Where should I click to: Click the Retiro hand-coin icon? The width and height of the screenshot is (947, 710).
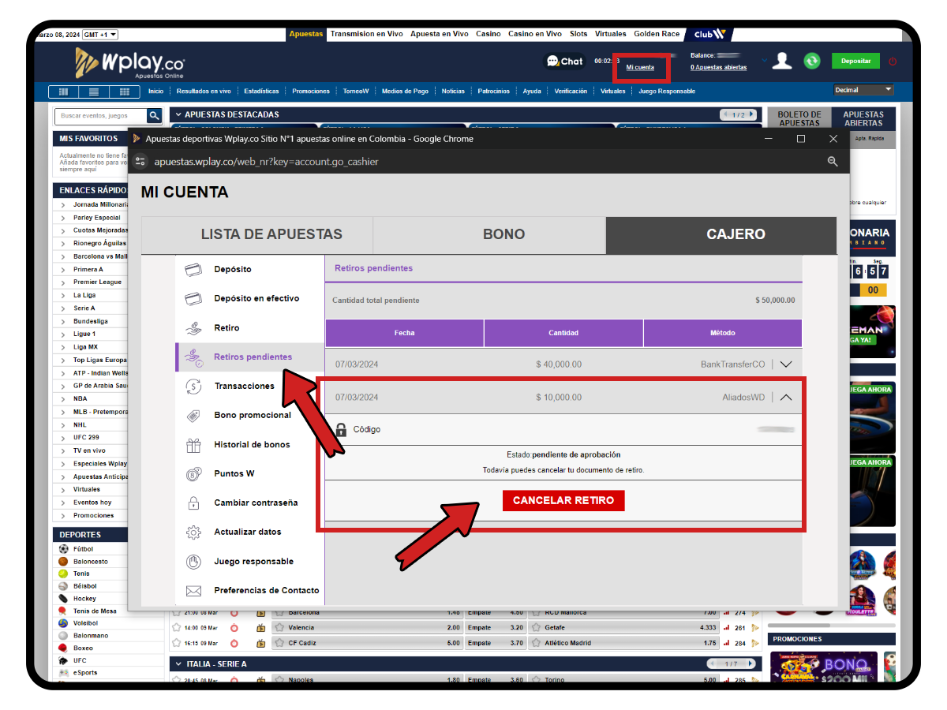[x=193, y=328]
